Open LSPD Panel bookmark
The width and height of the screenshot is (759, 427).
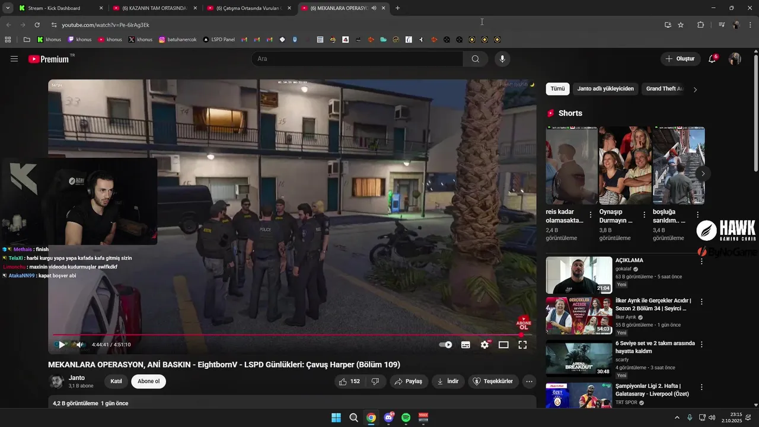[x=219, y=40]
